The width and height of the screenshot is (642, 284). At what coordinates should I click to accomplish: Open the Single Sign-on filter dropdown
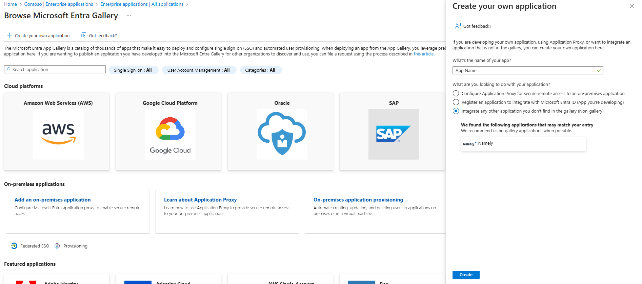(x=133, y=70)
